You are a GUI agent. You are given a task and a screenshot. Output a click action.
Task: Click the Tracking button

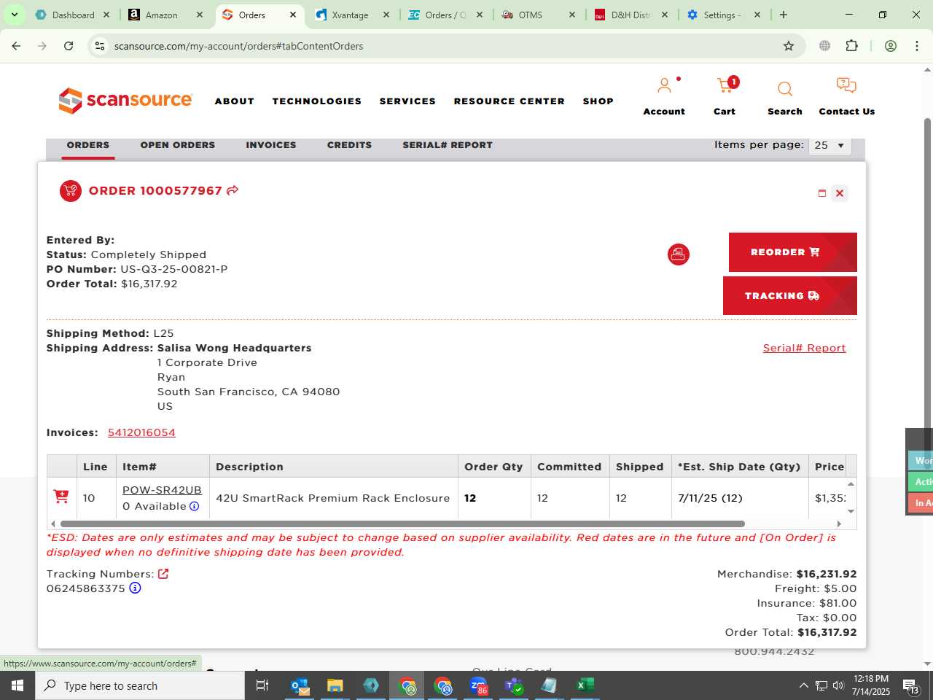click(790, 296)
